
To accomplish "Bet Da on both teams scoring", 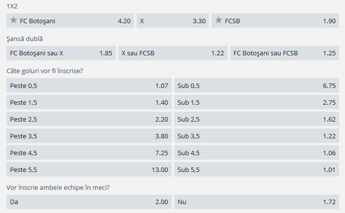I will [x=89, y=202].
